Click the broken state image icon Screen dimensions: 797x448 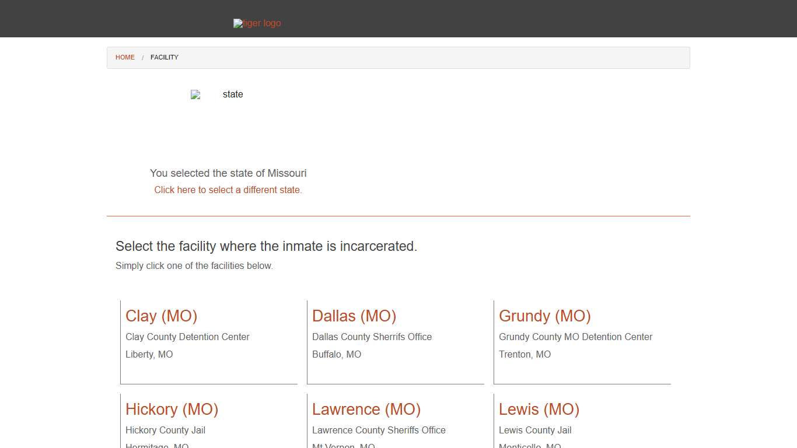[x=195, y=94]
